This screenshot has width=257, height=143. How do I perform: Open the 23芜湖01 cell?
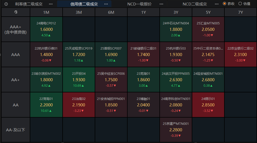click(144, 80)
